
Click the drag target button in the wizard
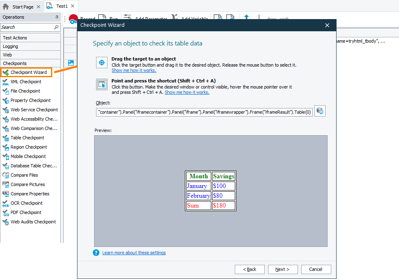101,63
